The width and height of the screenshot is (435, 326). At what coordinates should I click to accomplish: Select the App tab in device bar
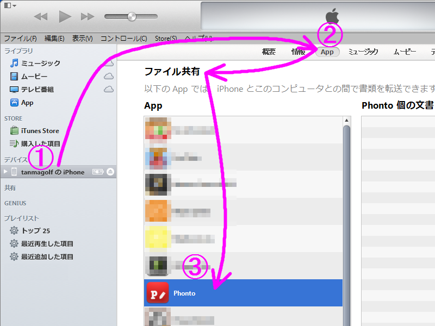(x=327, y=52)
